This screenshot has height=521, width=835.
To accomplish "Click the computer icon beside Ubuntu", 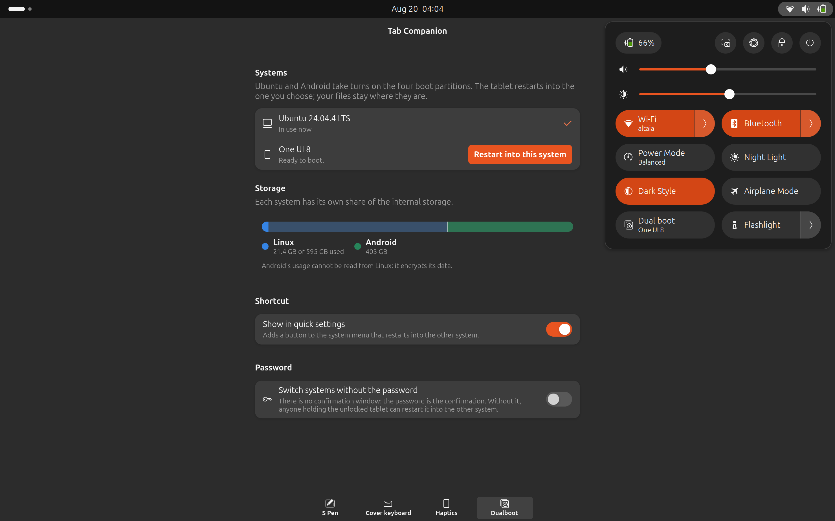I will (267, 123).
